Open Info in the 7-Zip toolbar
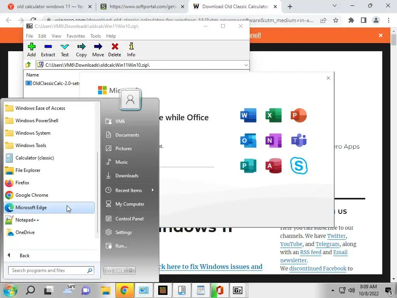The image size is (397, 298). click(x=131, y=50)
